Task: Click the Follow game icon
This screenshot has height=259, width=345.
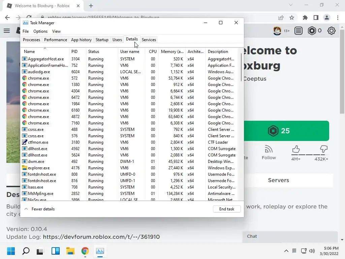Action: coord(269,149)
